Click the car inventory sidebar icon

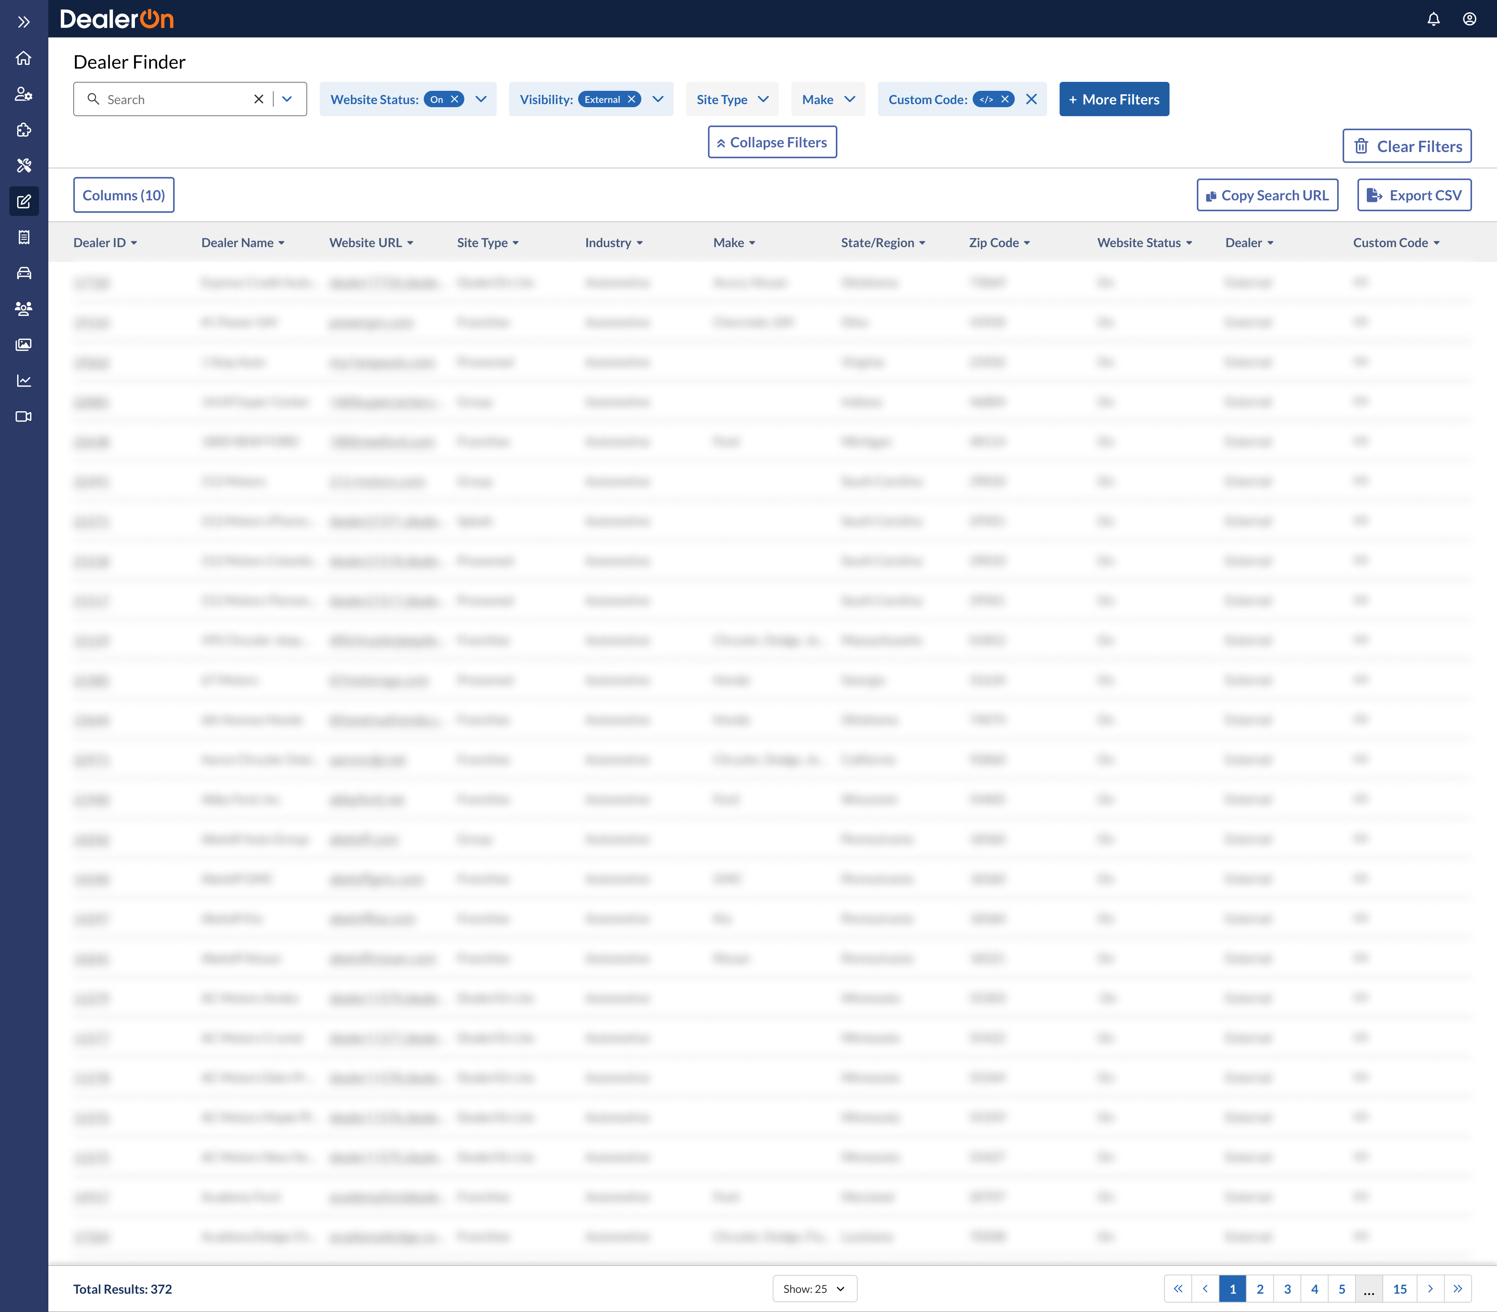click(x=23, y=273)
